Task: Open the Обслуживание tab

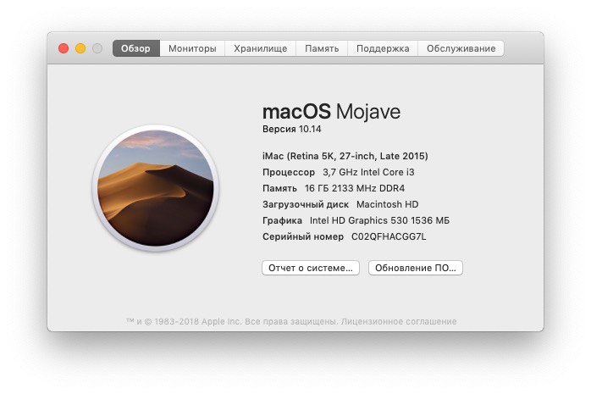Action: pos(461,48)
